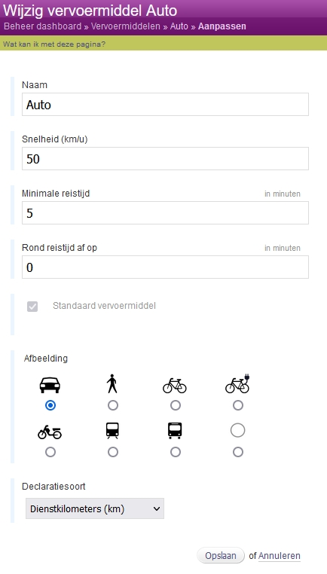The height and width of the screenshot is (574, 327).
Task: Select radio button below the train icon
Action: click(x=113, y=452)
